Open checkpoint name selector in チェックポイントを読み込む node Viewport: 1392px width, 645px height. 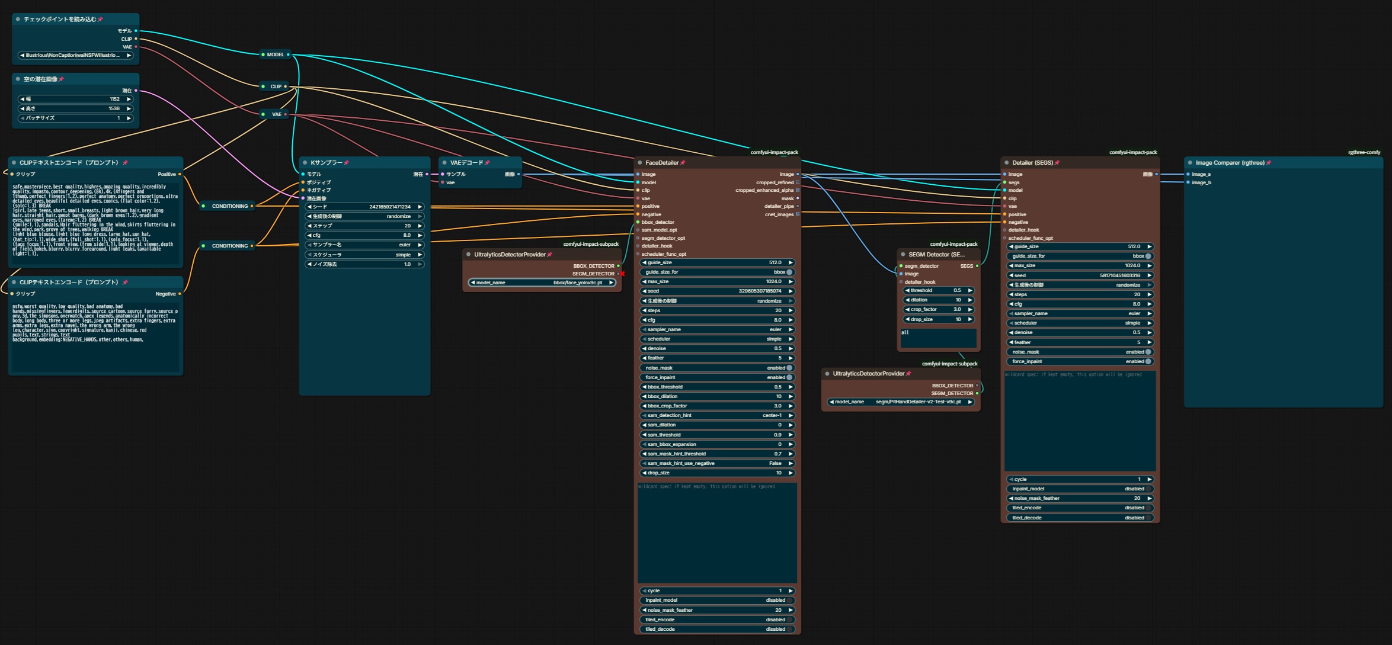tap(75, 55)
